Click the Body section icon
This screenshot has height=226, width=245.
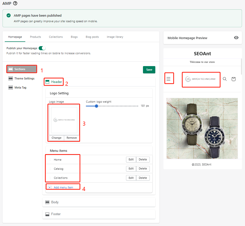click(x=47, y=202)
